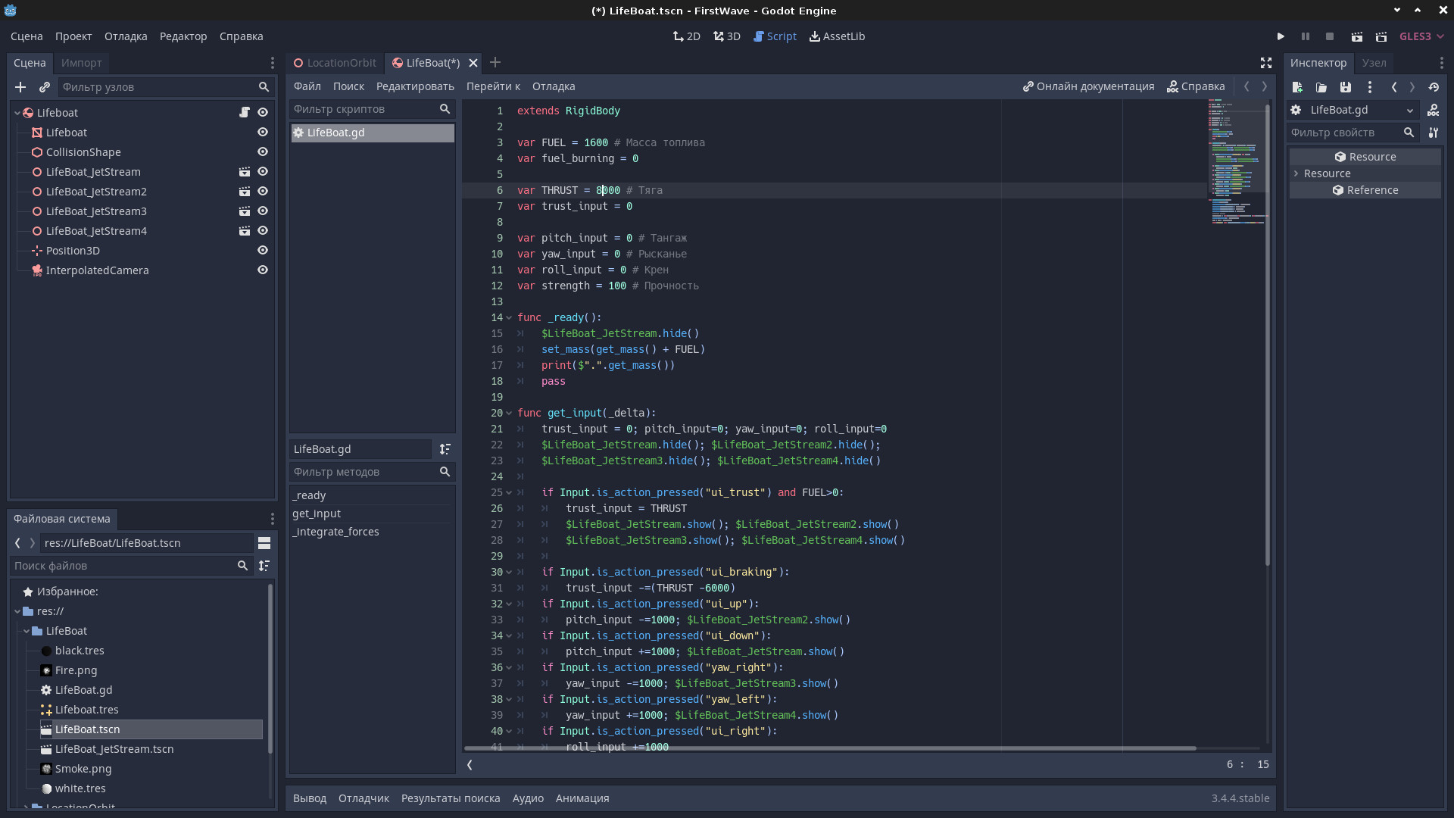
Task: Open Онлайн документация link
Action: [1088, 86]
